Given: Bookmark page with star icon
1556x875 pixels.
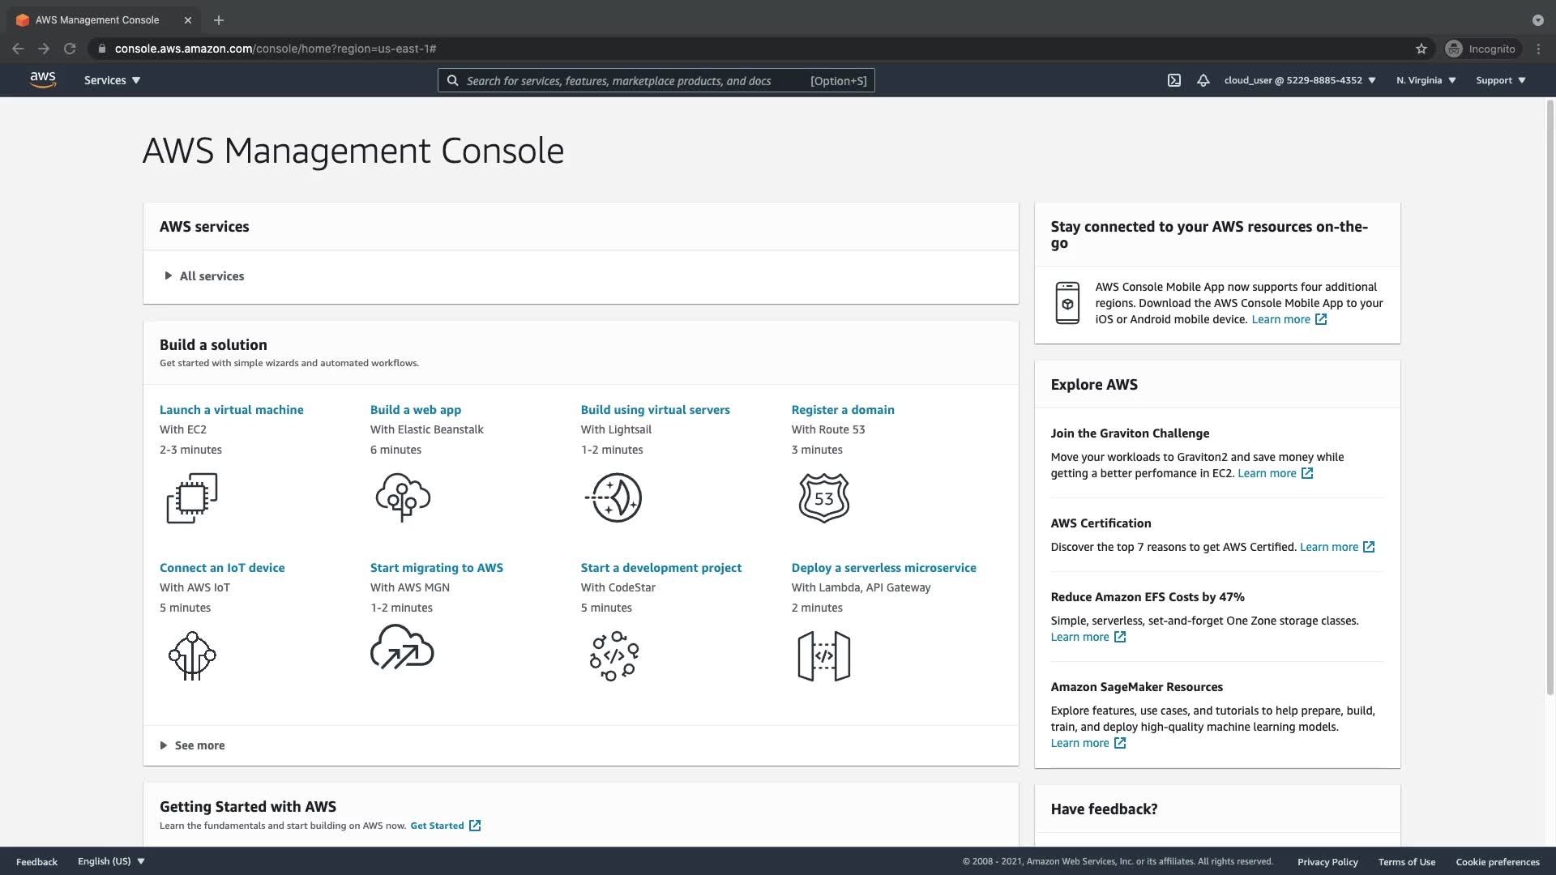Looking at the screenshot, I should [1421, 49].
